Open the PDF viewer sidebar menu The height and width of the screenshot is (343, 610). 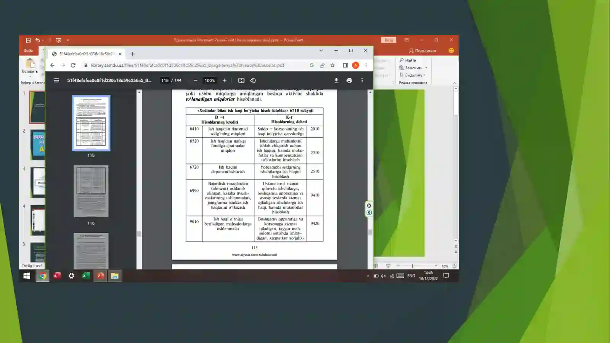pyautogui.click(x=56, y=81)
